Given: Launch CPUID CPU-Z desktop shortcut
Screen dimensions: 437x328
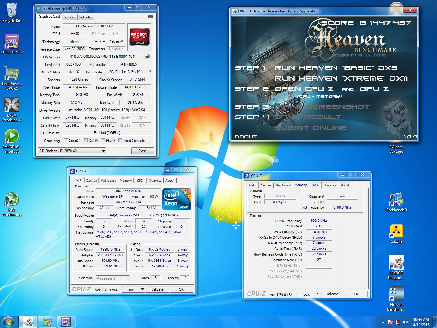Looking at the screenshot, I should click(12, 44).
